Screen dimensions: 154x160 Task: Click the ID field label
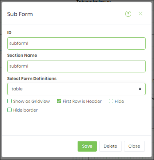(x=9, y=32)
